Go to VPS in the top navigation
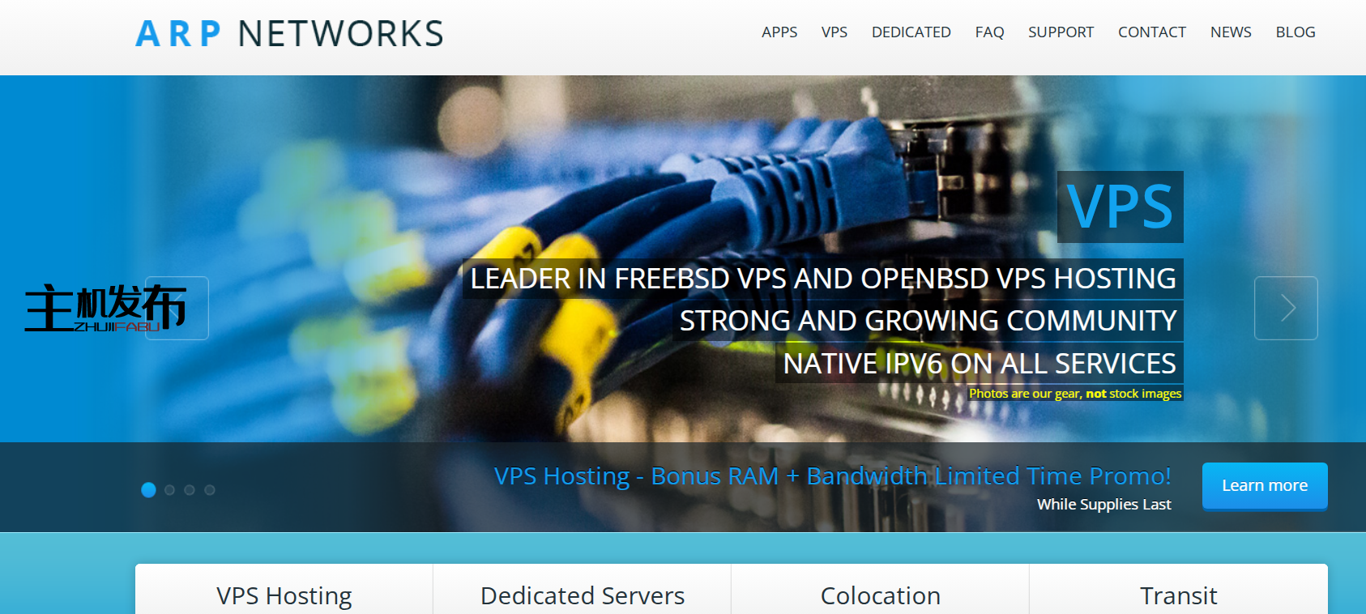 click(834, 32)
